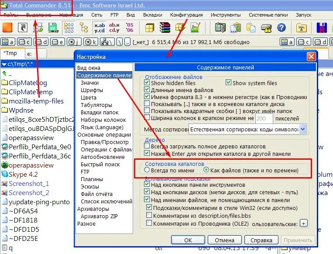The image size is (333, 254).
Task: Select Плагины in settings tree
Action: [92, 179]
